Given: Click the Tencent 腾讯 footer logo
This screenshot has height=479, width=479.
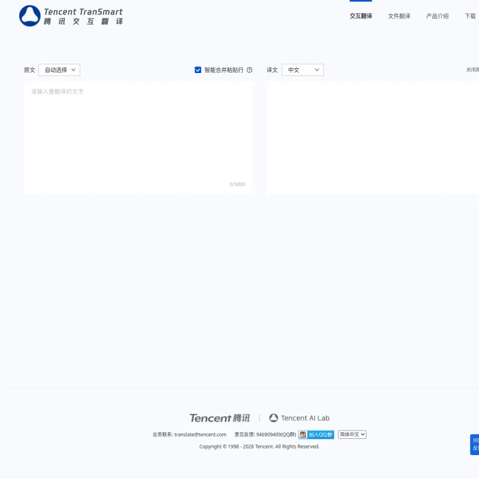Looking at the screenshot, I should click(220, 418).
